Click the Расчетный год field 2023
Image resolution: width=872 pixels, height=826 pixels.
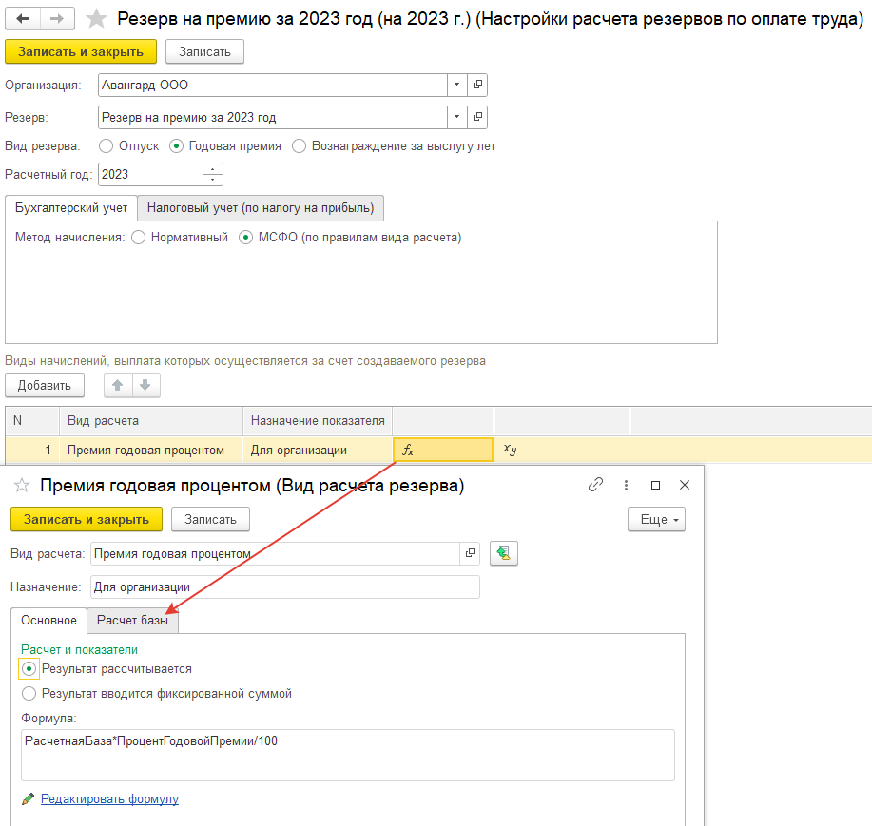150,175
